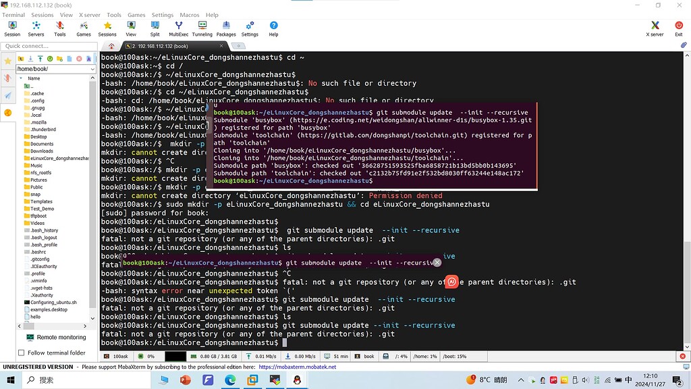Image resolution: width=691 pixels, height=389 pixels.
Task: Open the MultiExec tool
Action: coord(178,27)
